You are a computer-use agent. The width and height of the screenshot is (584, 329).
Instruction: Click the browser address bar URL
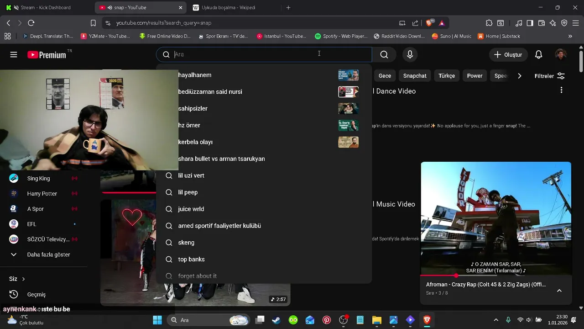tap(164, 23)
